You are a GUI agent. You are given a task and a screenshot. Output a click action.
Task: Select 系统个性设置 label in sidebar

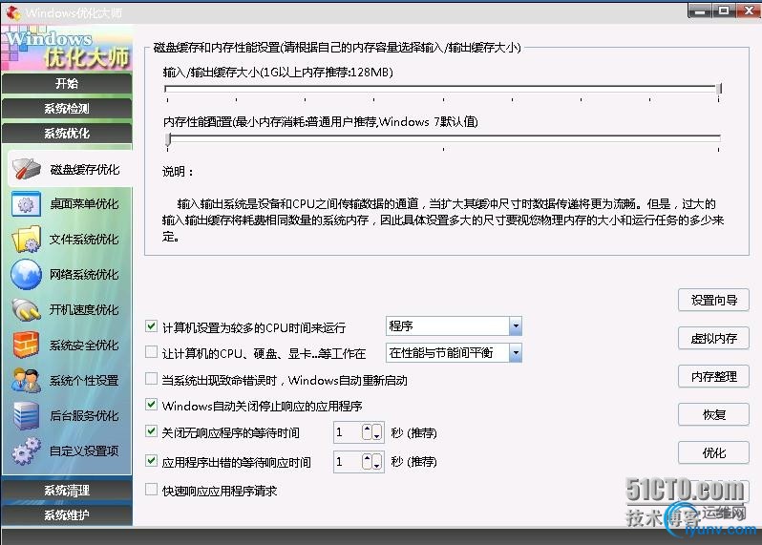pyautogui.click(x=85, y=380)
